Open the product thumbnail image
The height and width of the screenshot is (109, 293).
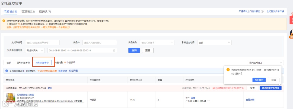(11, 98)
